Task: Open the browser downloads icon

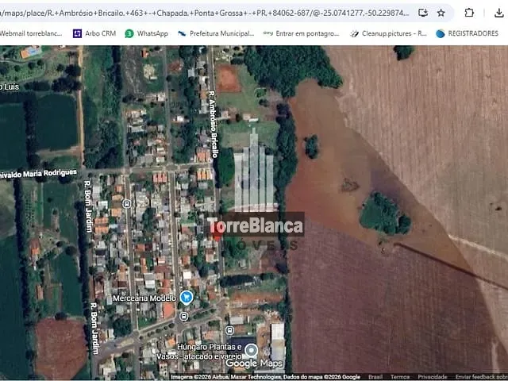Action: pyautogui.click(x=499, y=13)
